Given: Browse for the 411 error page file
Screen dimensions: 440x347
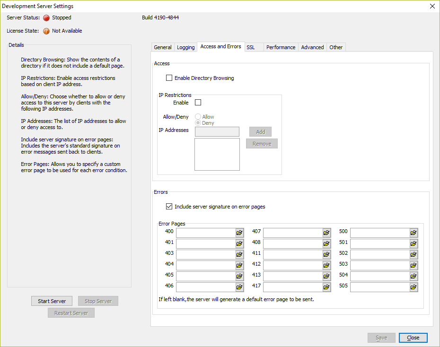Looking at the screenshot, I should 326,254.
